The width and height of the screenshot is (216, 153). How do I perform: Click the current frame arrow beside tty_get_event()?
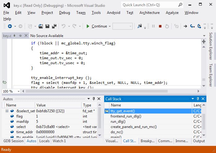coord(107,111)
